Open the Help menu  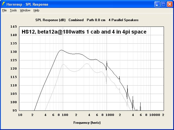[36, 10]
